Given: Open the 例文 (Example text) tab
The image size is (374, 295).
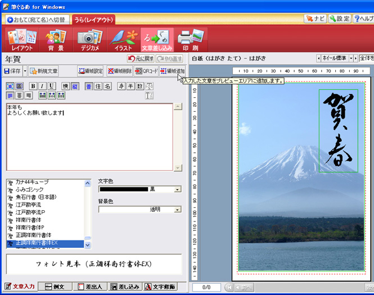Looking at the screenshot, I should [55, 287].
